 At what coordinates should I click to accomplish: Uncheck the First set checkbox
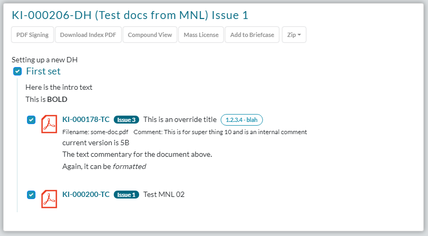click(x=17, y=71)
